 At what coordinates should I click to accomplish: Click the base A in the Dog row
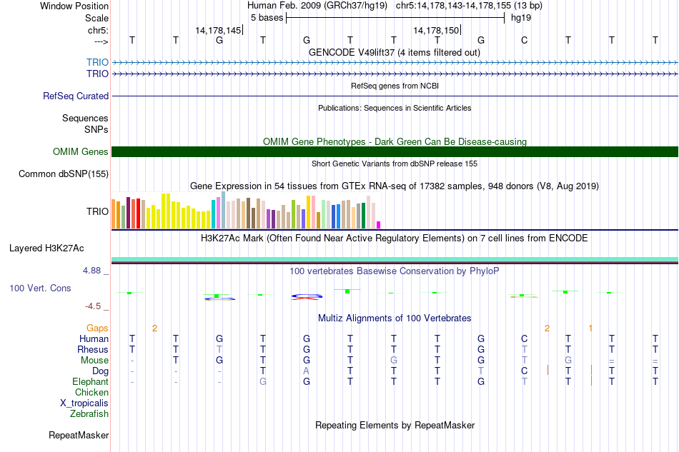point(307,371)
